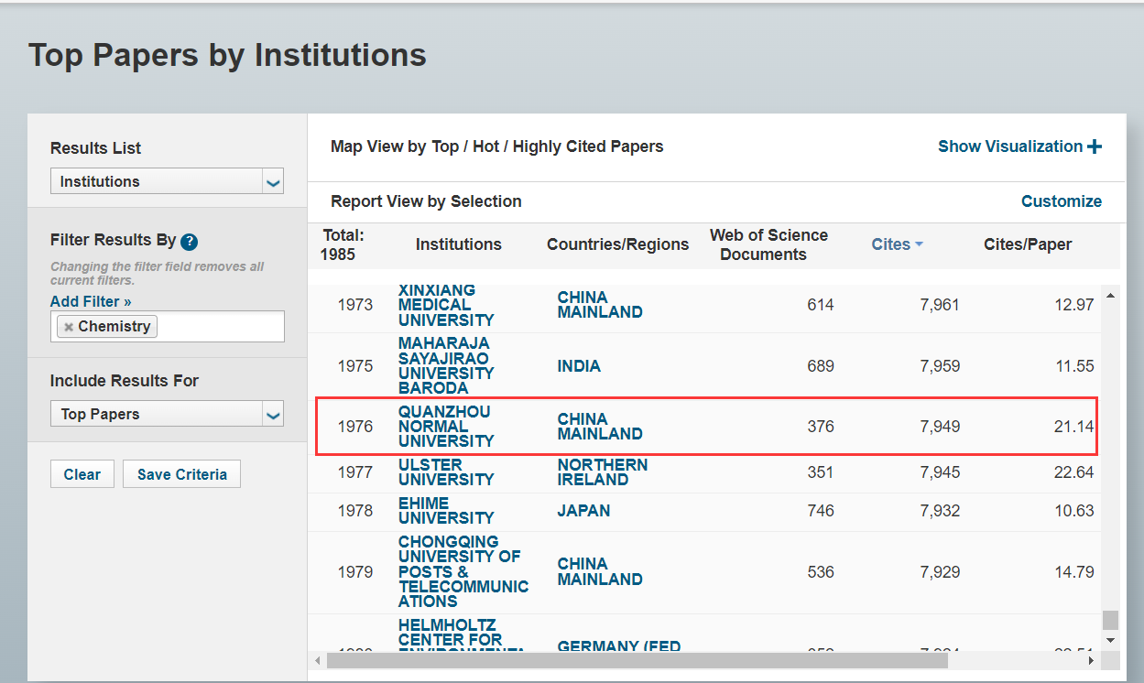Open the Include Results For dropdown
The image size is (1144, 683).
point(272,414)
